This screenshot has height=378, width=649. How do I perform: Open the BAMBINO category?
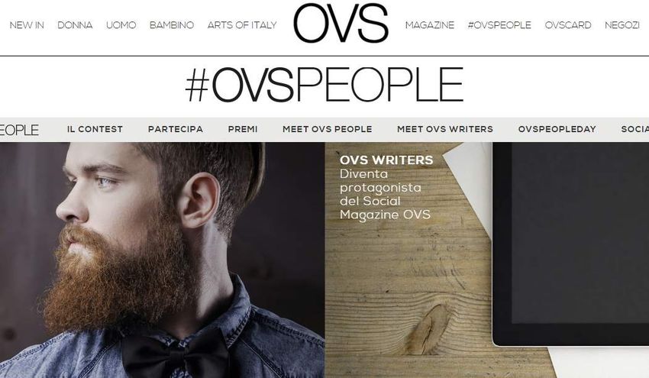pyautogui.click(x=172, y=25)
